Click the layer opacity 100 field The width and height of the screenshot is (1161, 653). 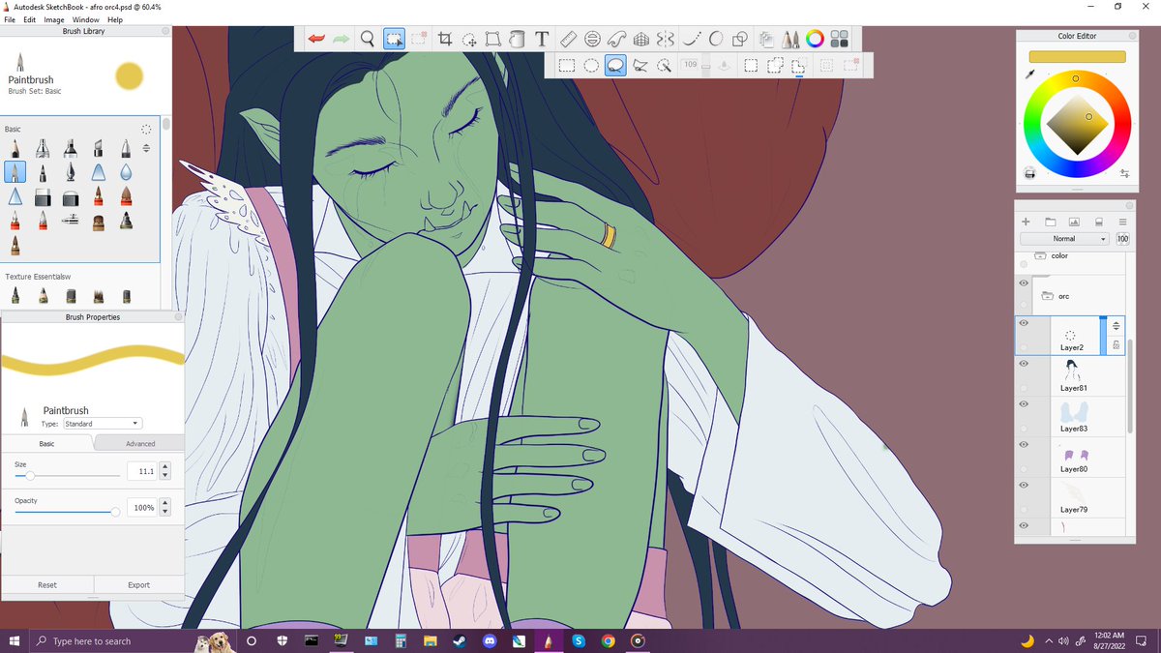(x=1122, y=238)
